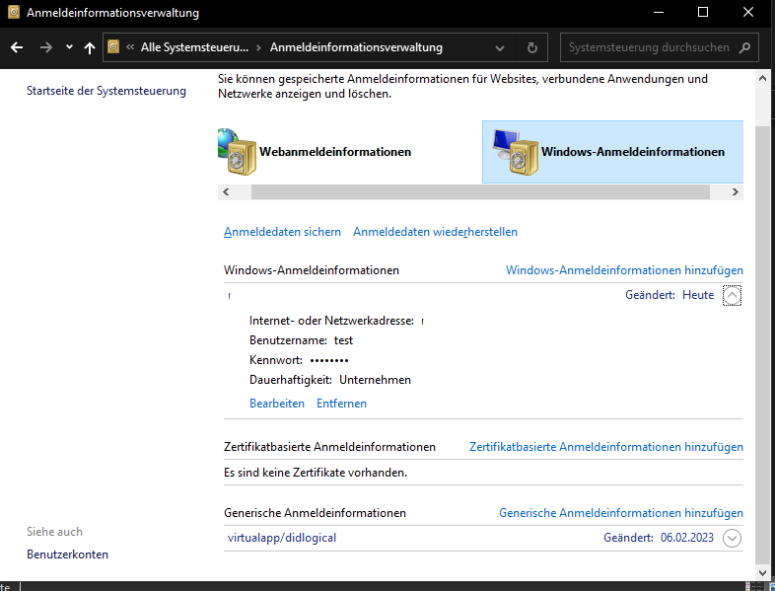
Task: Click 'Windows-Anmeldeinformationen hinzufügen' link
Action: coord(624,270)
